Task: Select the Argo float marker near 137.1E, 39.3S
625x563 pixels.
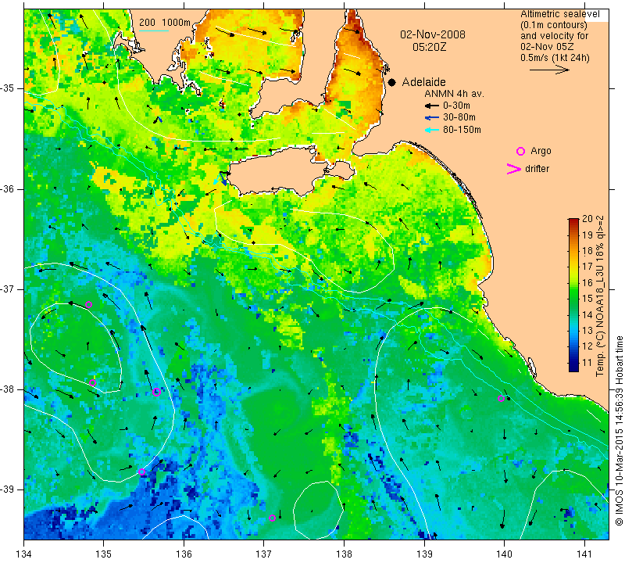Action: pos(272,518)
